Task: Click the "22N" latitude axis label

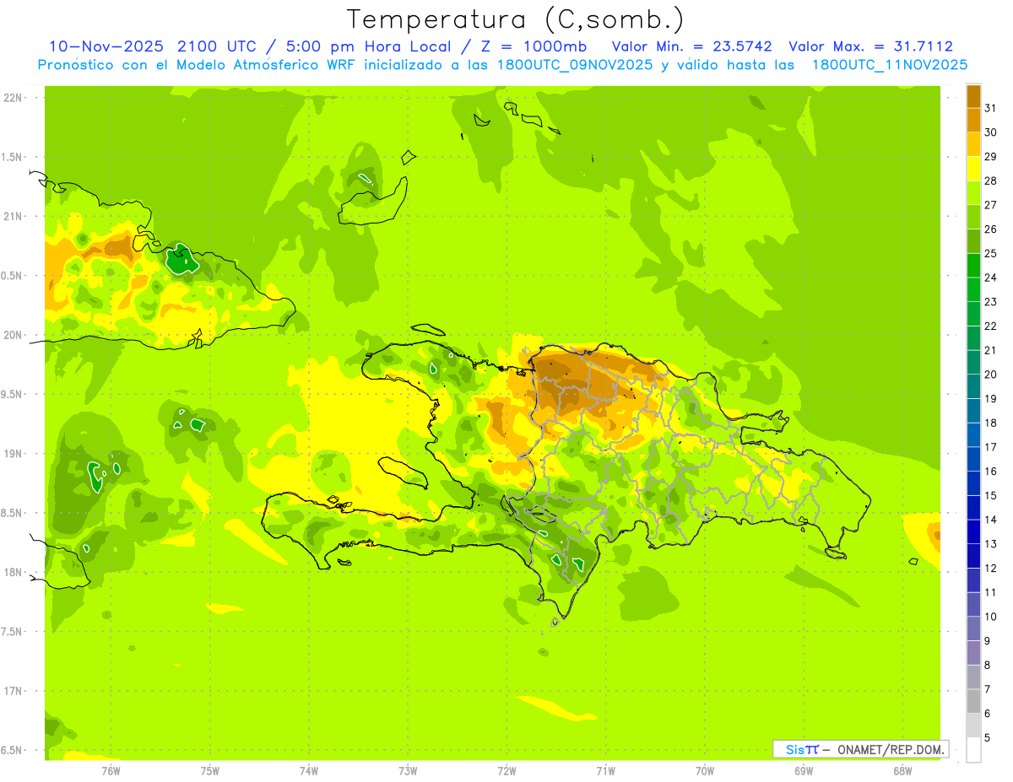Action: tap(14, 98)
